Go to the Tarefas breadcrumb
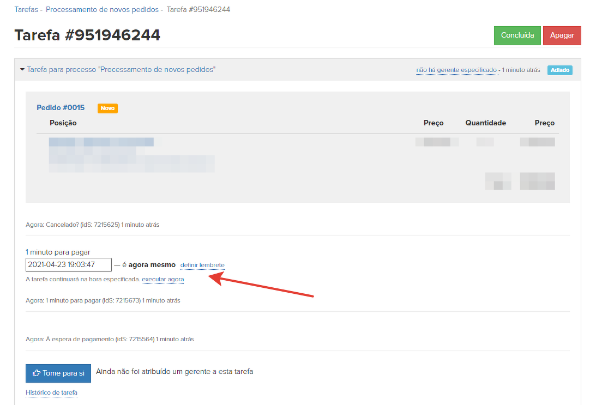The height and width of the screenshot is (405, 590). point(26,10)
